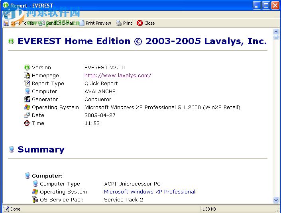Click the Print printer icon
The width and height of the screenshot is (281, 213).
119,23
